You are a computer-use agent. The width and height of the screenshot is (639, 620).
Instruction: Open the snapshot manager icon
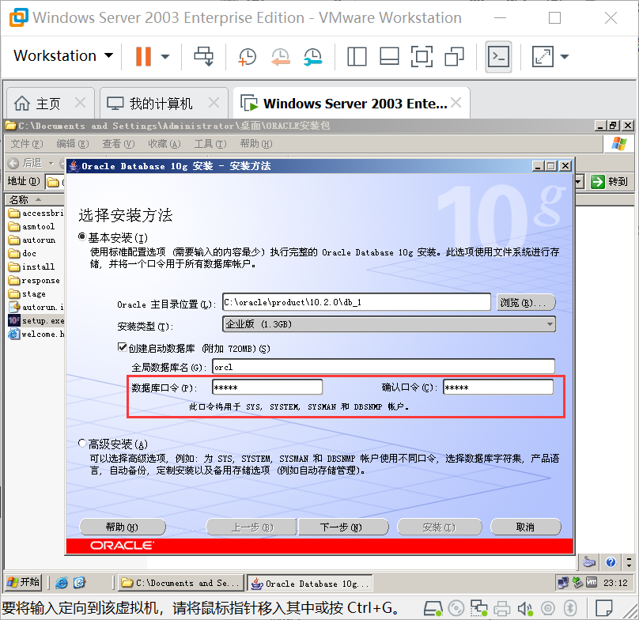(x=313, y=57)
